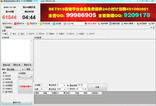Select the 固定利润 radio button
156x106 pixels.
click(68, 85)
